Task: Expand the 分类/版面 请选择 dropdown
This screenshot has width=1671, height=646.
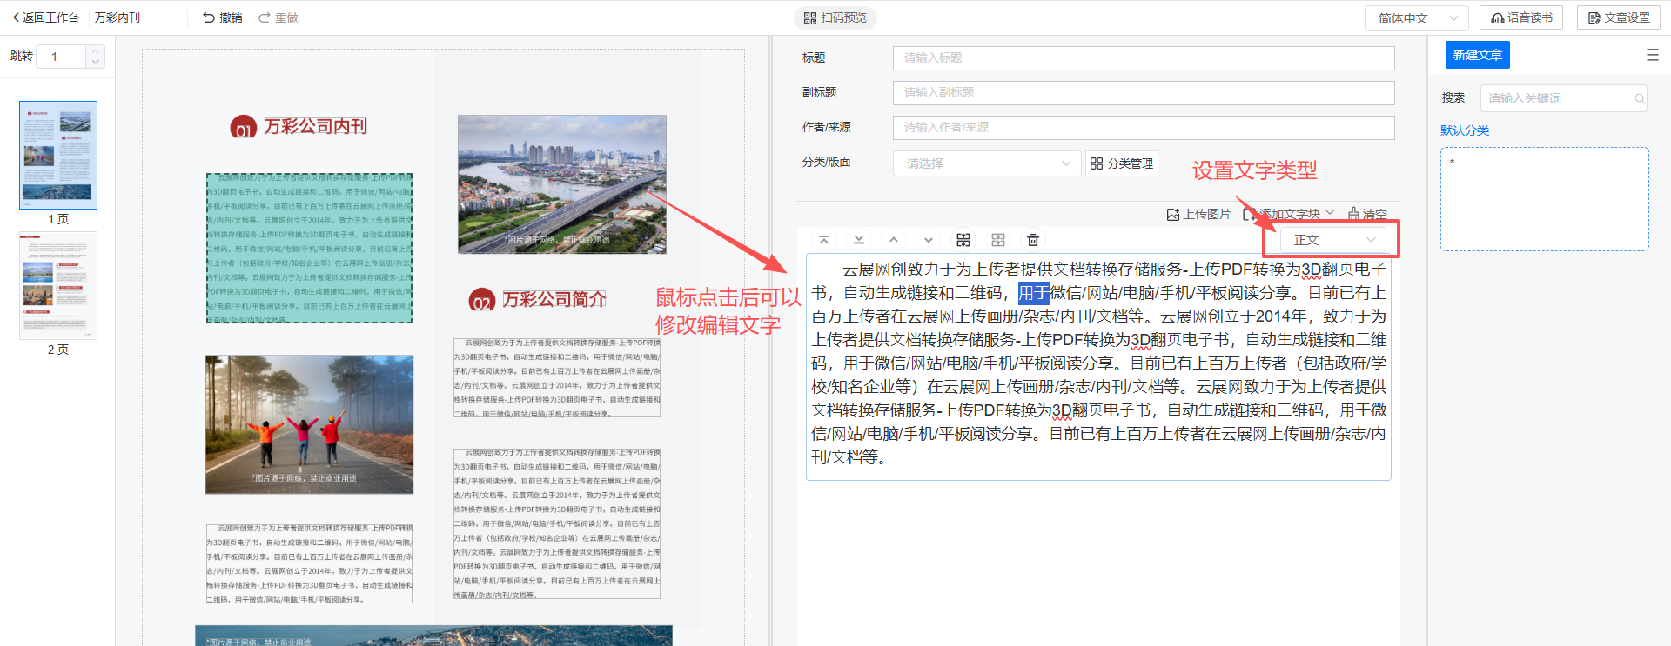Action: (986, 163)
